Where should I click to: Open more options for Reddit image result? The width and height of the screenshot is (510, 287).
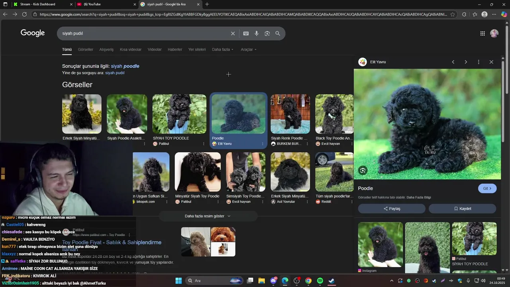352,202
